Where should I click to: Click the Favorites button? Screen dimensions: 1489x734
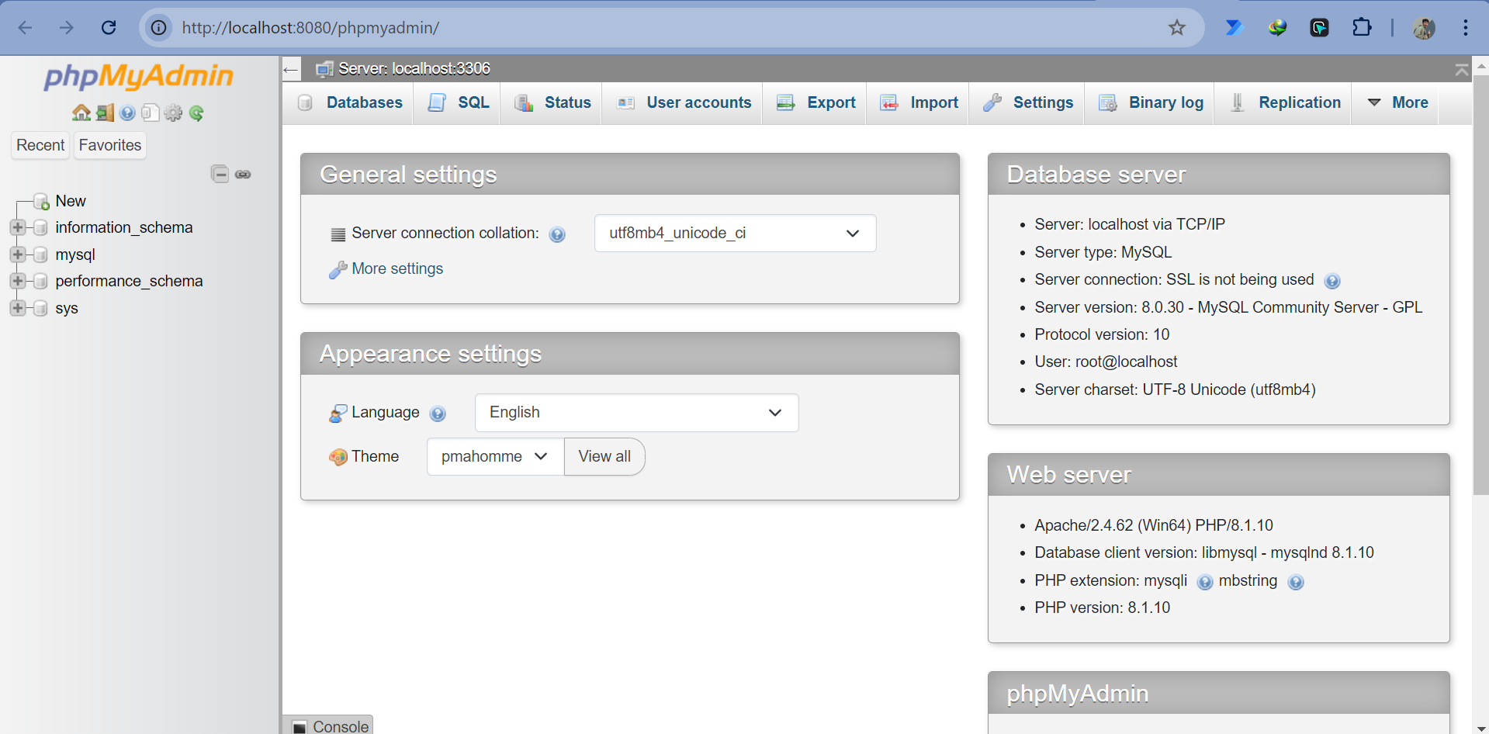[110, 145]
